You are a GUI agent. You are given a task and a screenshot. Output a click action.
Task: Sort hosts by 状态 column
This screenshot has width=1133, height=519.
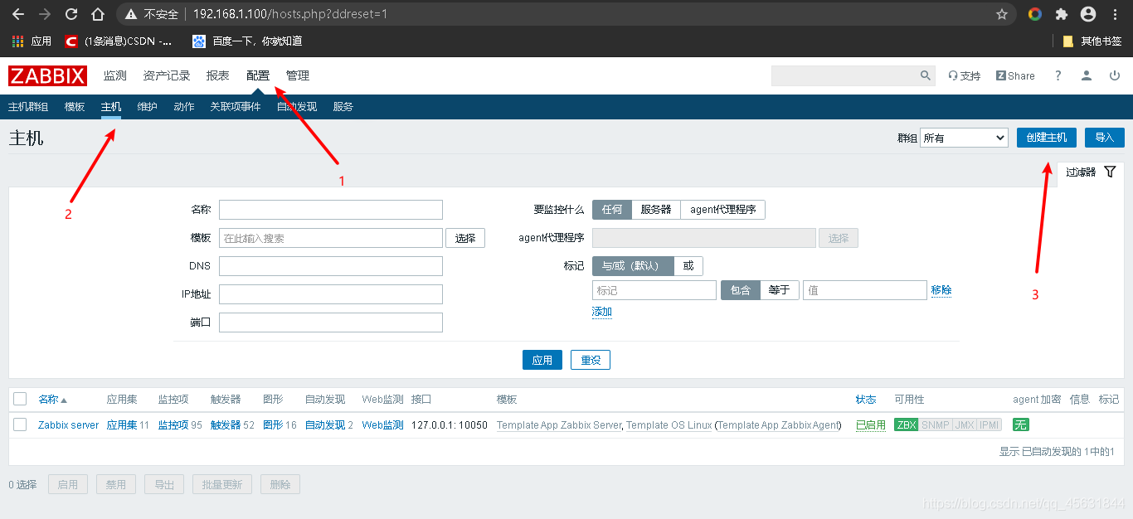(865, 399)
